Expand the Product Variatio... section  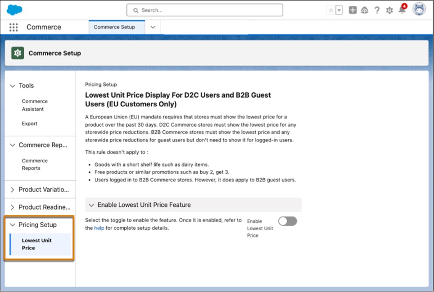pos(13,190)
